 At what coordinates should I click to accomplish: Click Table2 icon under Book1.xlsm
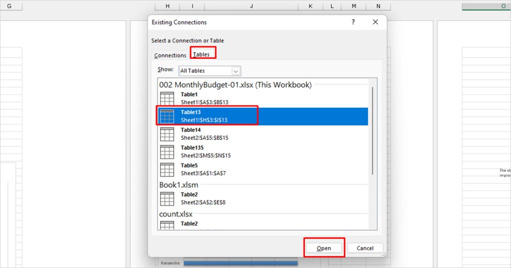167,199
